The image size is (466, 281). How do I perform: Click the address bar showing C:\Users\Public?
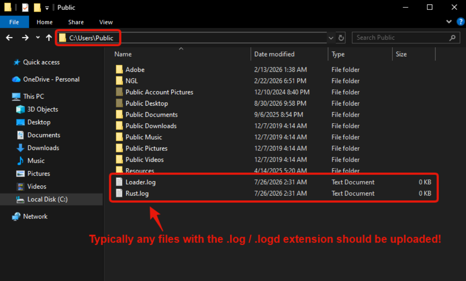[192, 38]
